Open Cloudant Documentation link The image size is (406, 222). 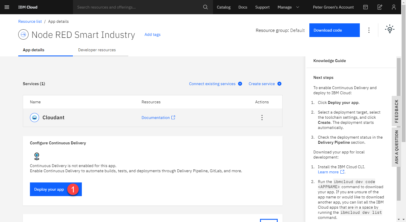(x=156, y=118)
